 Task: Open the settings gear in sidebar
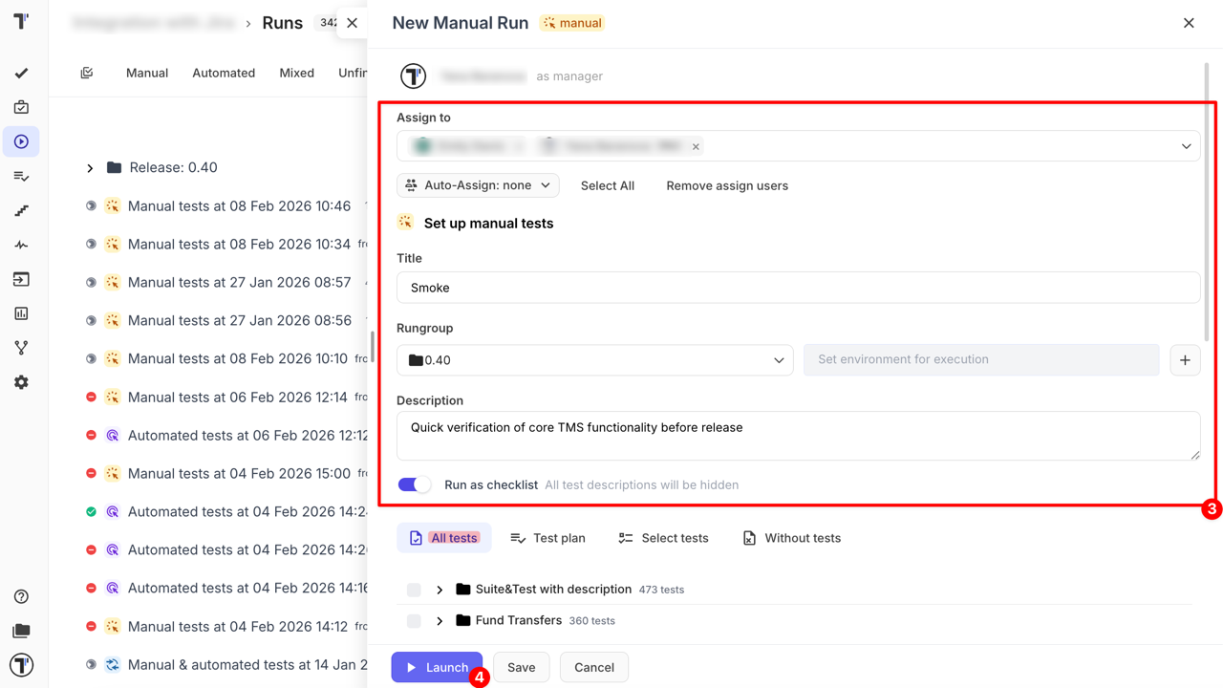pyautogui.click(x=21, y=381)
